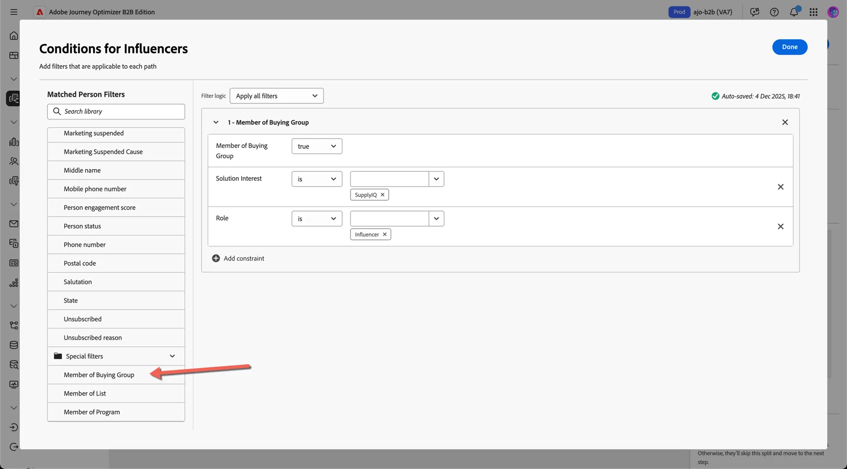Go to Home in left sidebar
Viewport: 847px width, 469px height.
(x=14, y=36)
